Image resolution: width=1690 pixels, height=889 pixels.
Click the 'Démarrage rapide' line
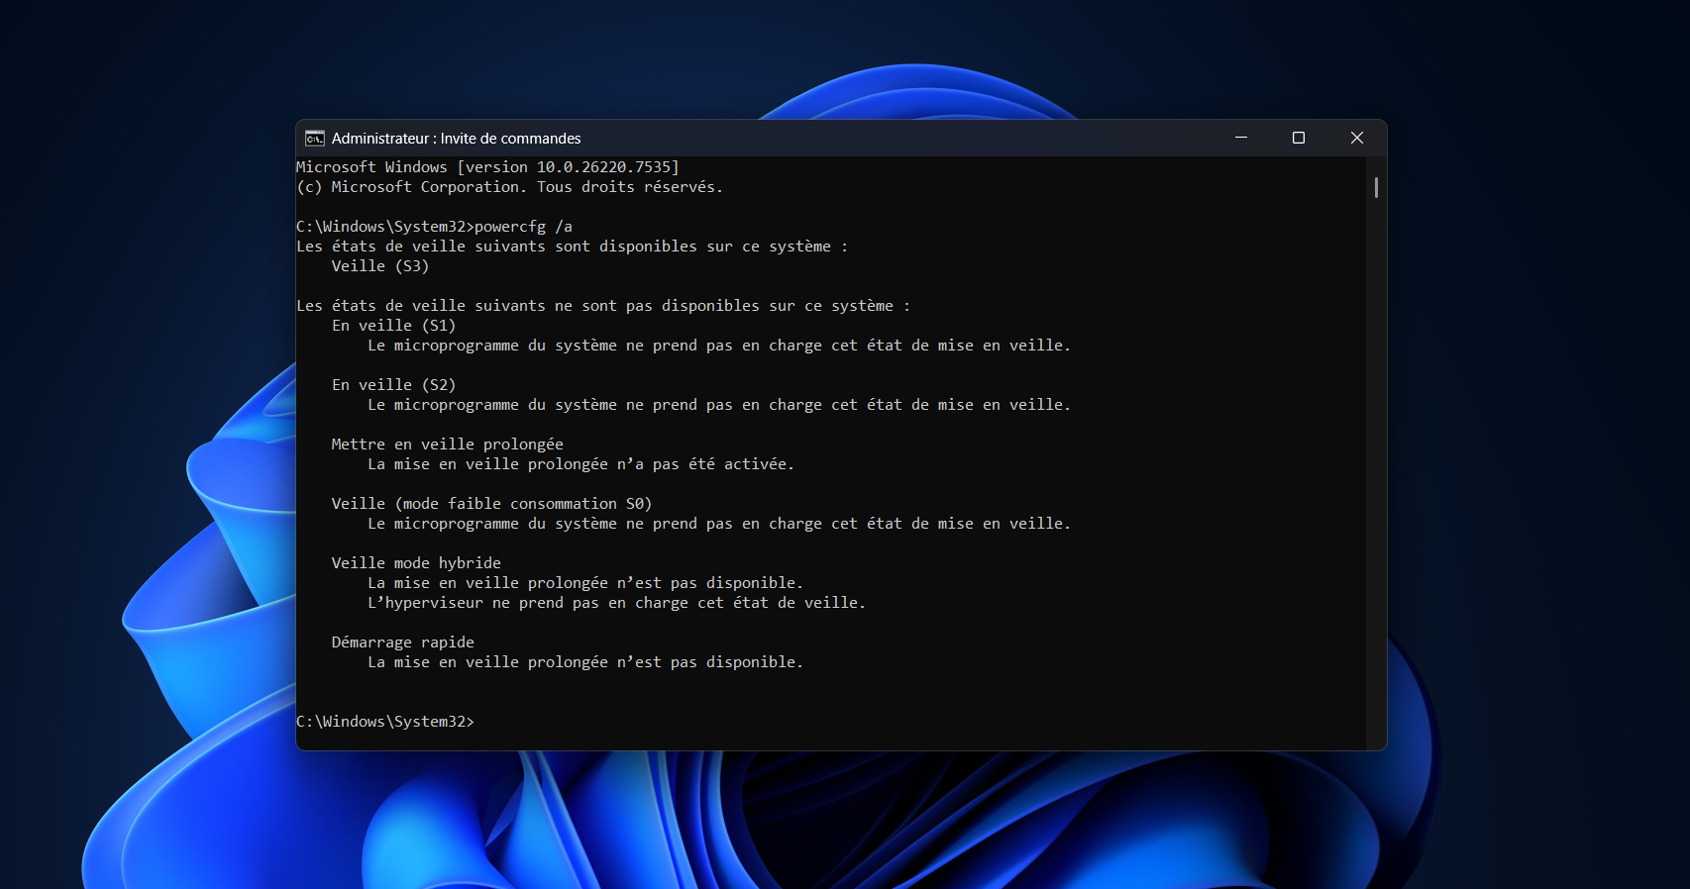point(403,642)
